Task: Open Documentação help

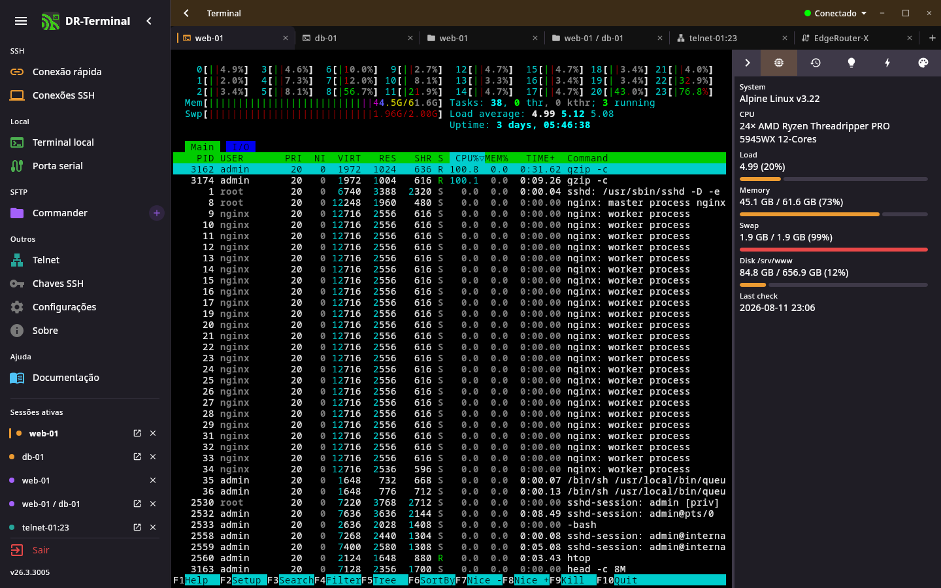Action: tap(85, 378)
